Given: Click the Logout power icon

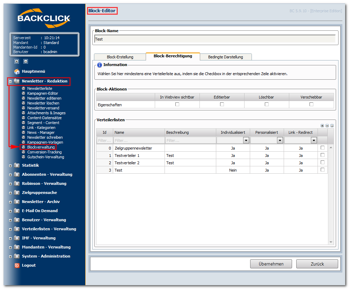Looking at the screenshot, I should tap(17, 265).
